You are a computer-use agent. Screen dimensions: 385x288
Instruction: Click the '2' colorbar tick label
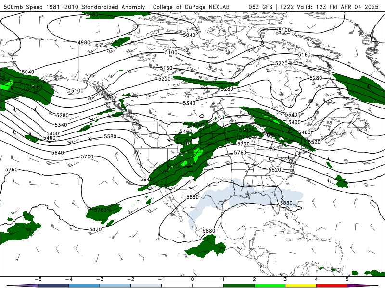pyautogui.click(x=254, y=279)
